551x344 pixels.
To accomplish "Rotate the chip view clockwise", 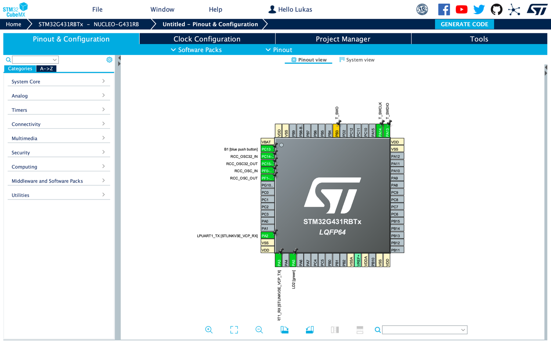I will [284, 330].
